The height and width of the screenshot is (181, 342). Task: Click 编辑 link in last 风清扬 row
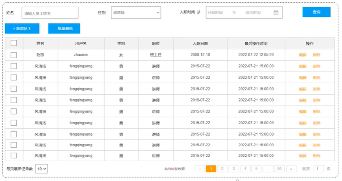[303, 156]
